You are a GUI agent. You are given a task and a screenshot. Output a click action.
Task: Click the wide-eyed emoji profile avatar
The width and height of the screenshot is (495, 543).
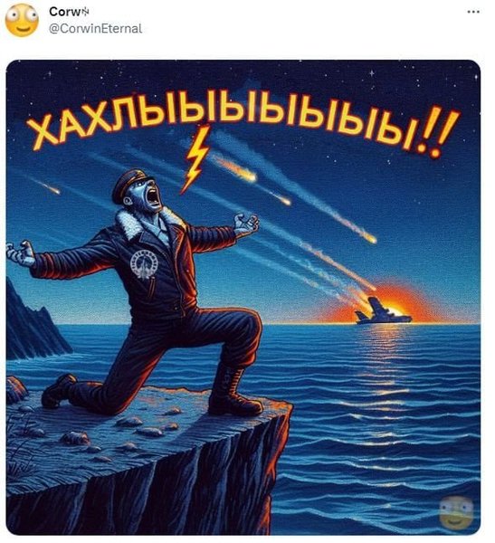[x=22, y=20]
